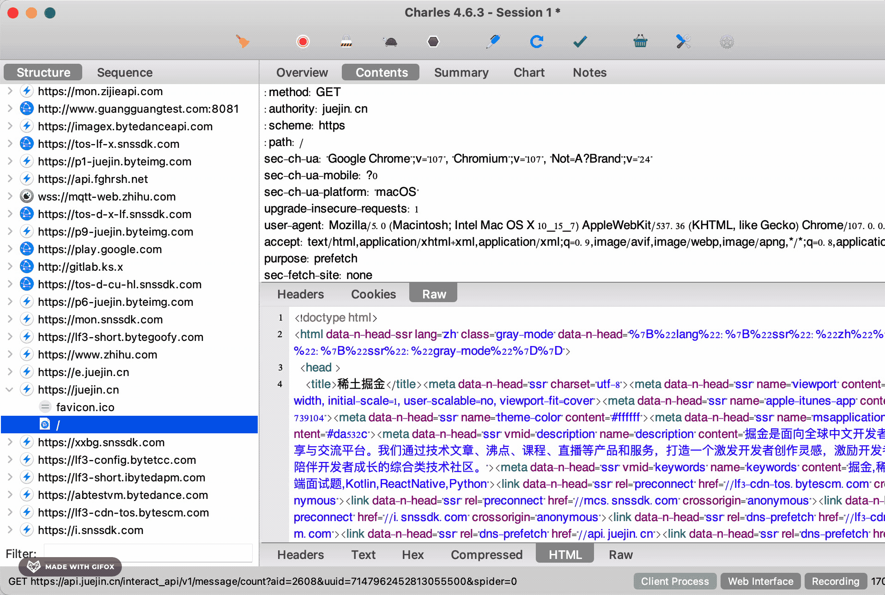Expand the https://p1-juejin.byteimg.com node
The height and width of the screenshot is (595, 885).
click(9, 161)
